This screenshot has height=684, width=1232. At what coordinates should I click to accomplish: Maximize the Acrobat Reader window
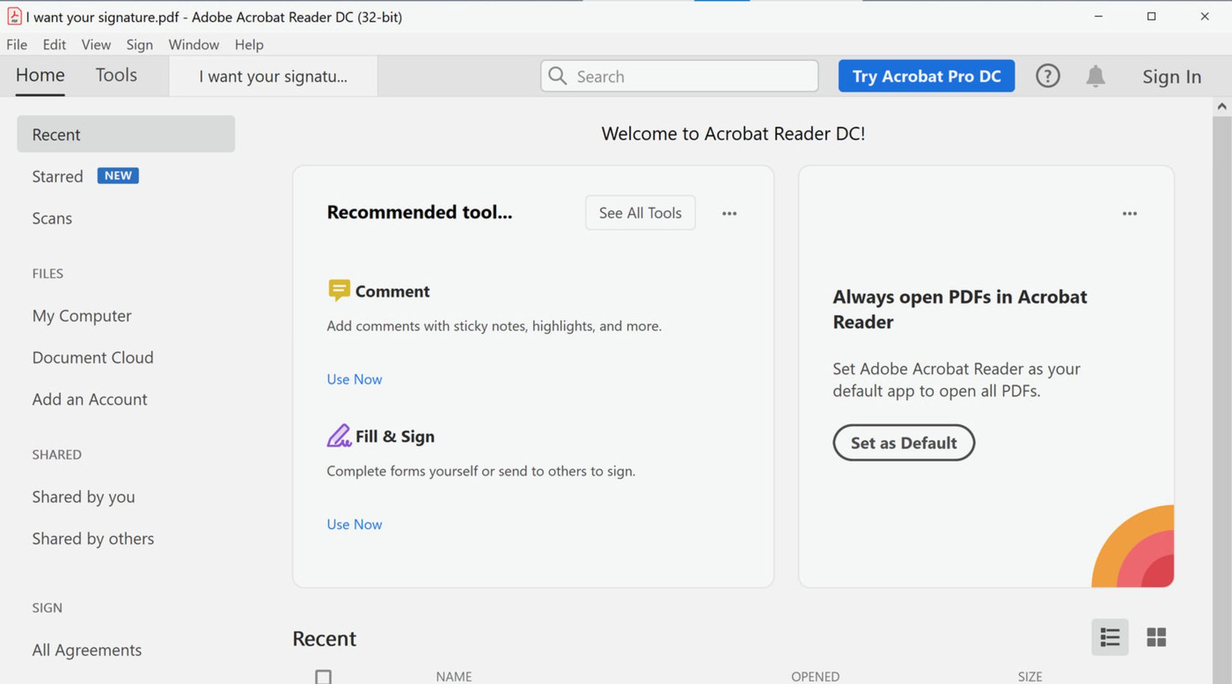coord(1151,16)
